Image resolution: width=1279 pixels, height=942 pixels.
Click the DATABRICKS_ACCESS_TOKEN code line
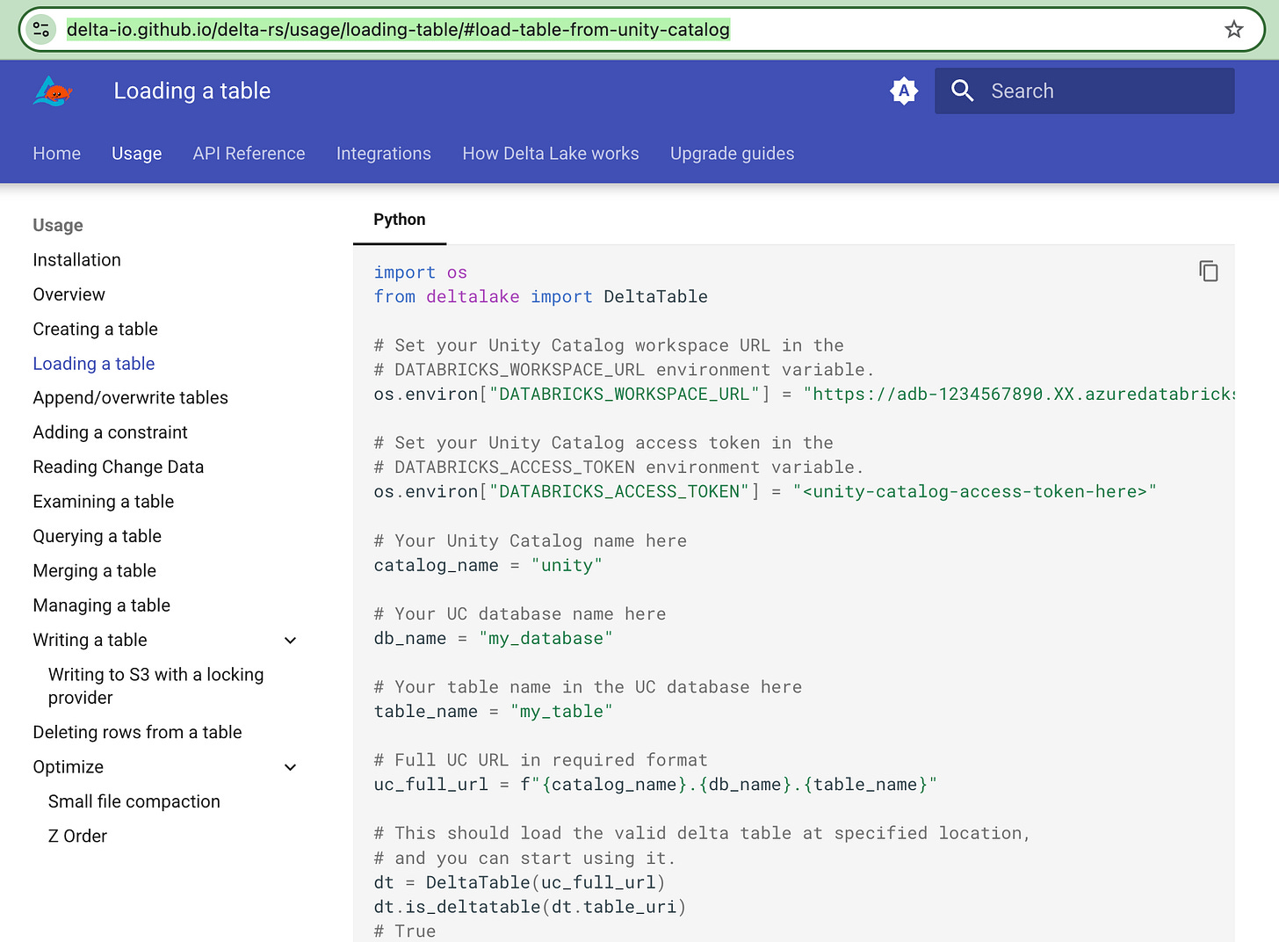point(765,492)
